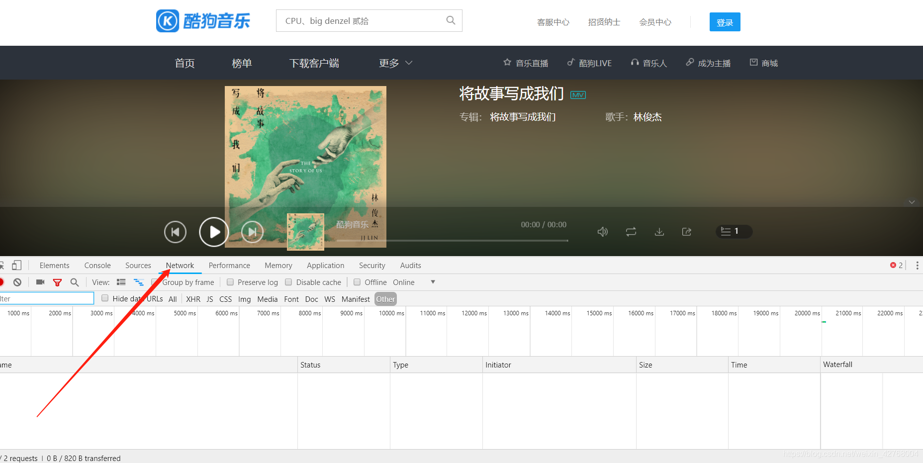This screenshot has width=923, height=463.
Task: Check the Offline checkbox
Action: pyautogui.click(x=357, y=282)
